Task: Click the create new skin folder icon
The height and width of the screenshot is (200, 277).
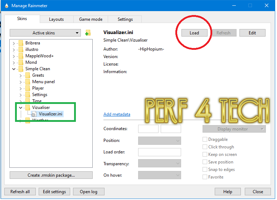Action: point(88,33)
